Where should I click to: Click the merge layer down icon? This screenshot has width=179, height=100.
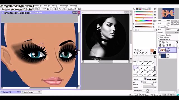[163, 45]
